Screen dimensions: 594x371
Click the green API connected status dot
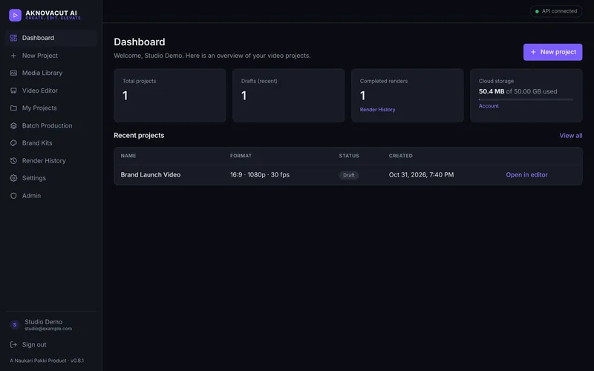537,11
